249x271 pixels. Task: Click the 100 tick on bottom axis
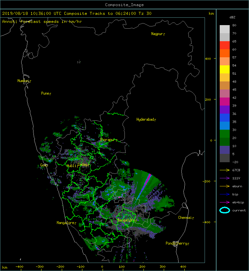122,267
